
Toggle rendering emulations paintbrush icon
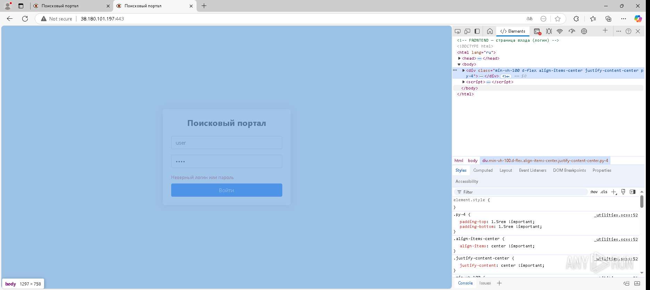[x=623, y=192]
